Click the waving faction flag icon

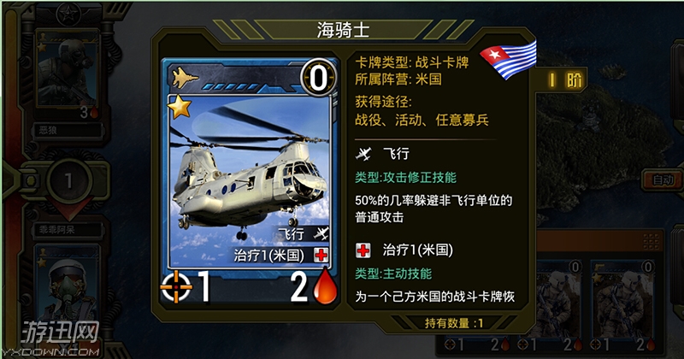pos(509,59)
